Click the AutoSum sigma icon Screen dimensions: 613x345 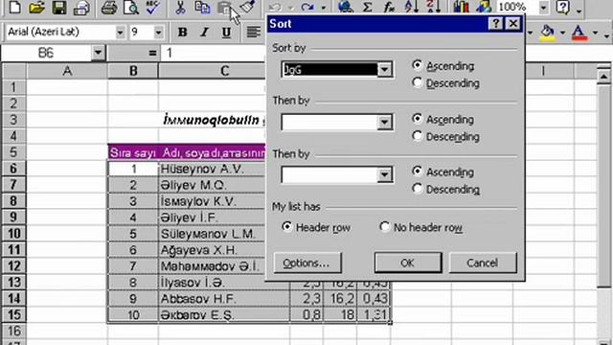point(368,7)
